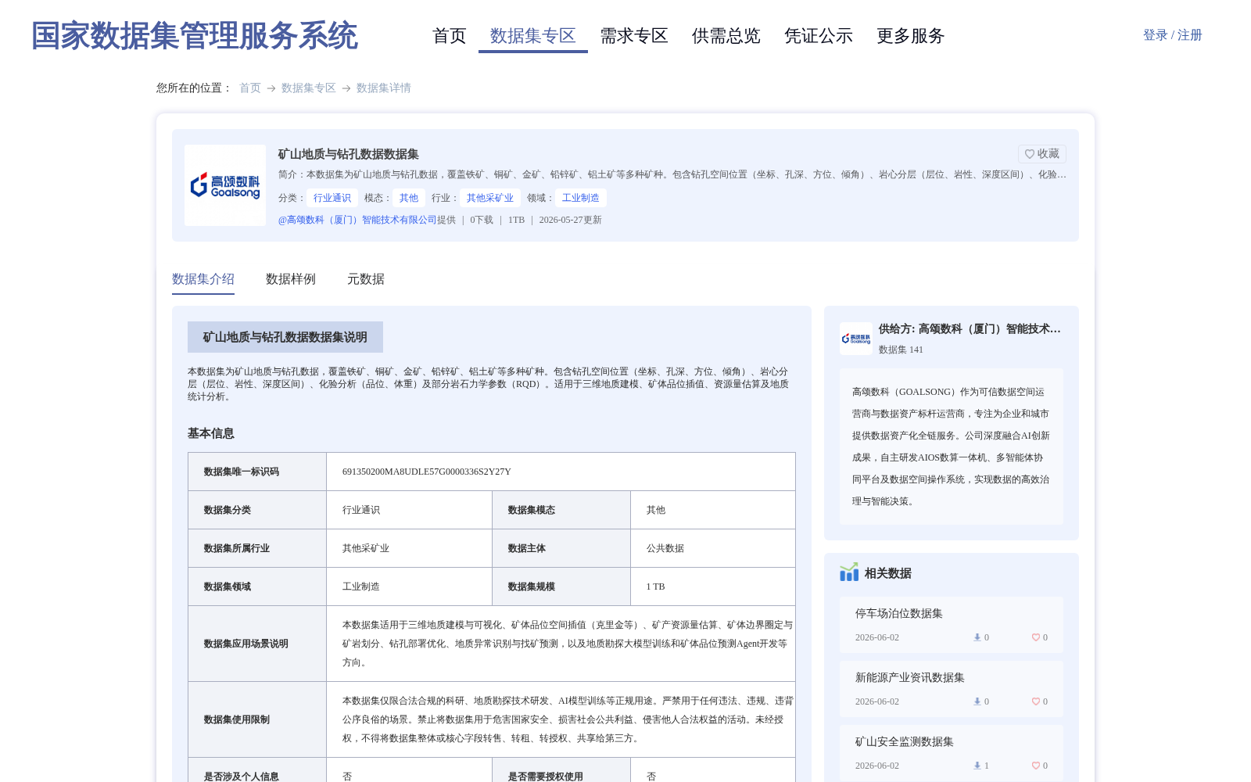Click the date 2026-06-02 on 停车场泊位数据集 card
This screenshot has height=782, width=1251.
click(x=877, y=637)
